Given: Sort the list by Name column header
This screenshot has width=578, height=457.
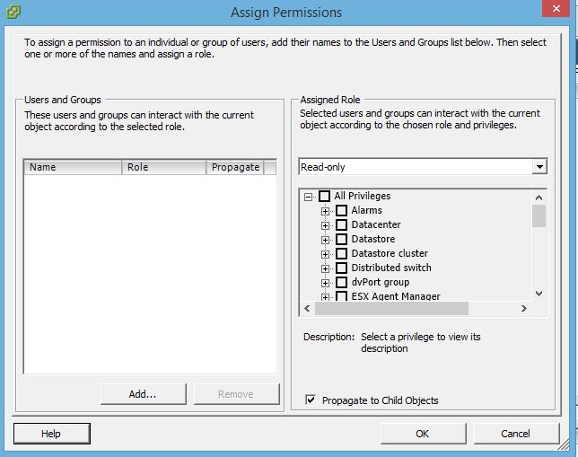Looking at the screenshot, I should click(73, 167).
